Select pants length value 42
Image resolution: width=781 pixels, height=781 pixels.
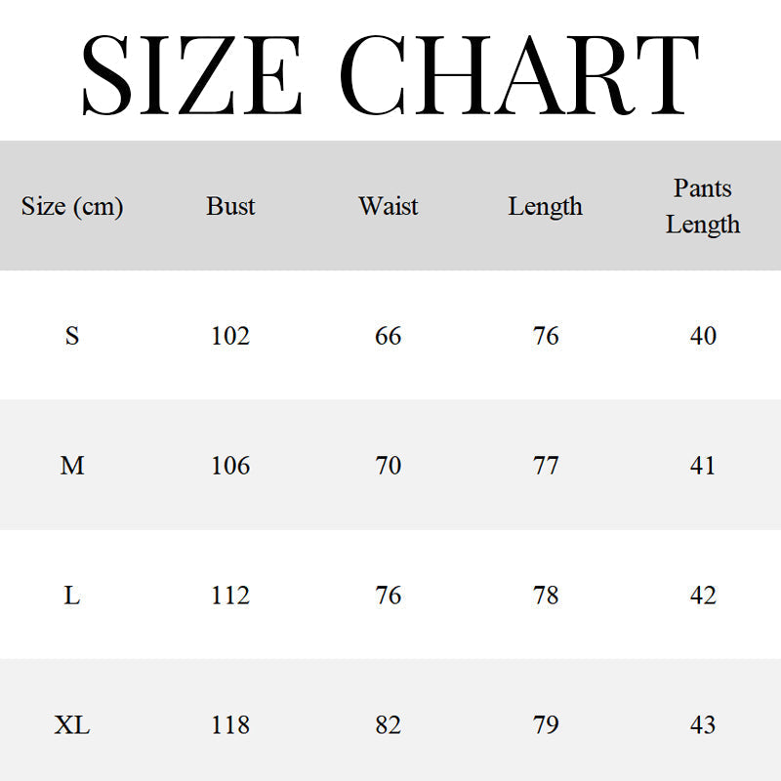[x=703, y=596]
